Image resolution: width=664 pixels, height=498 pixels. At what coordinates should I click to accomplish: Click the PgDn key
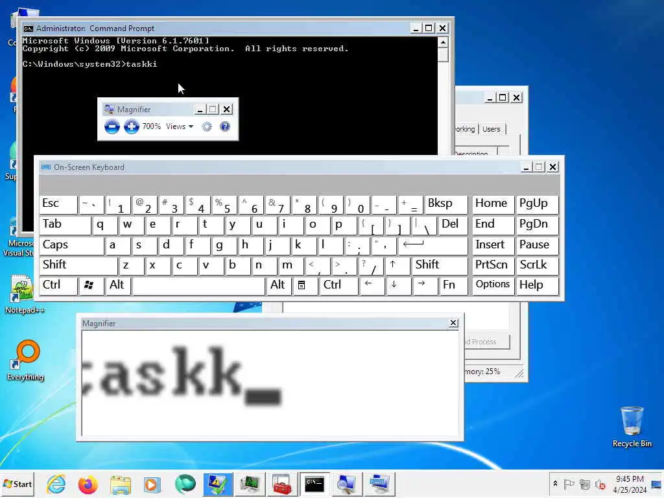click(x=537, y=225)
